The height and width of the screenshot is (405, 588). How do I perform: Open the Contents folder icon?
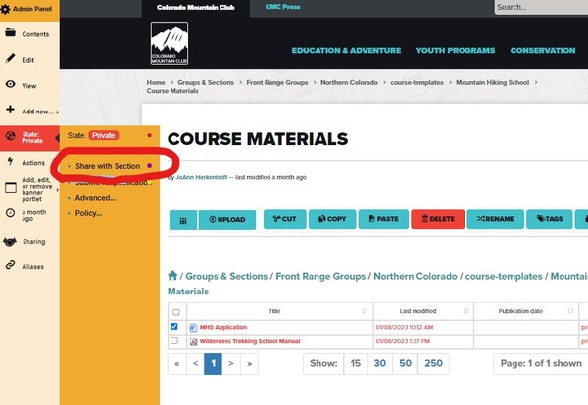click(11, 32)
